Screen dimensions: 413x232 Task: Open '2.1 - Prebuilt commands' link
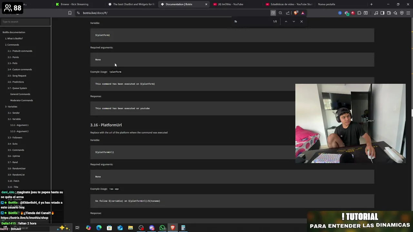click(x=20, y=51)
